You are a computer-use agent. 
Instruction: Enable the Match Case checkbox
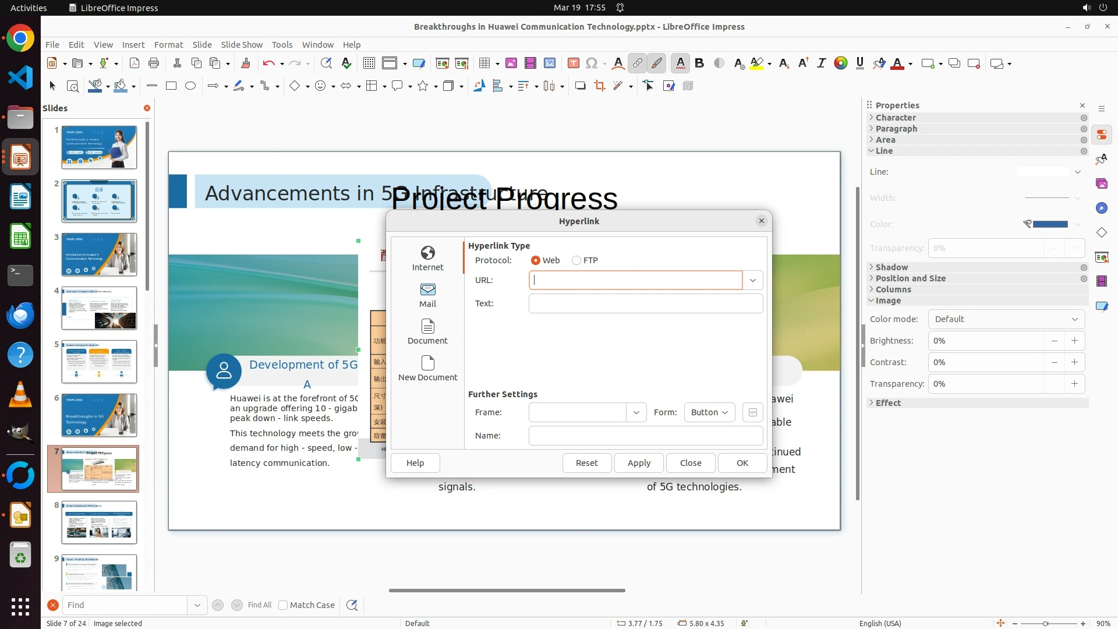[283, 605]
